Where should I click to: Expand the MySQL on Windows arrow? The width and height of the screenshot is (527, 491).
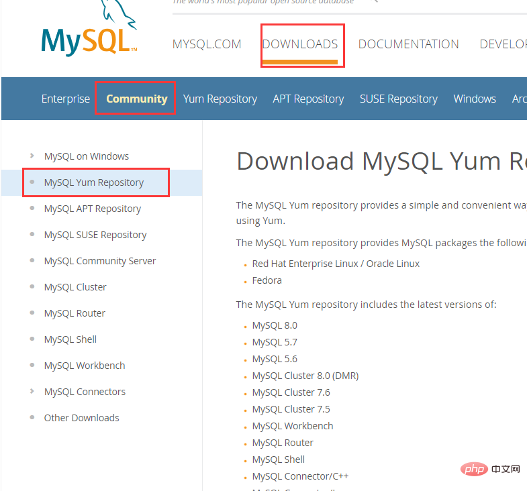coord(32,156)
